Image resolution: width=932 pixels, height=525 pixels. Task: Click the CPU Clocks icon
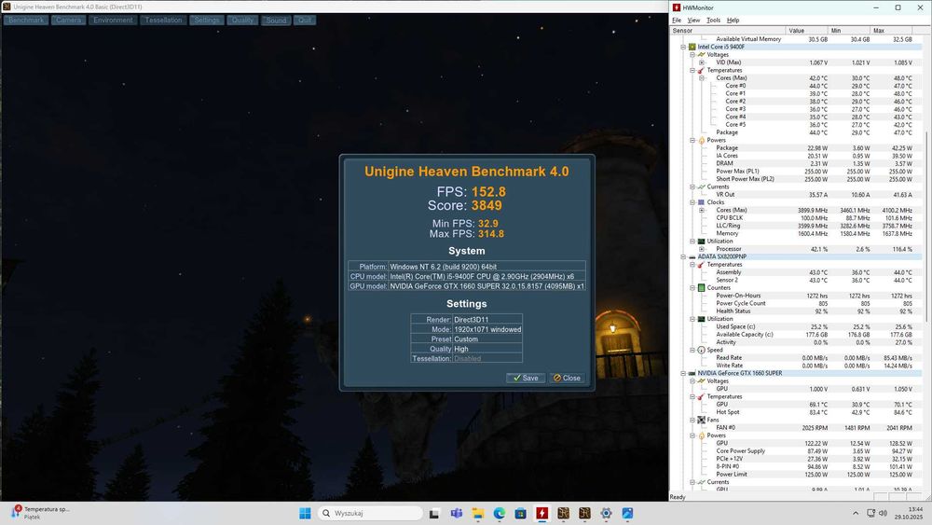tap(702, 202)
